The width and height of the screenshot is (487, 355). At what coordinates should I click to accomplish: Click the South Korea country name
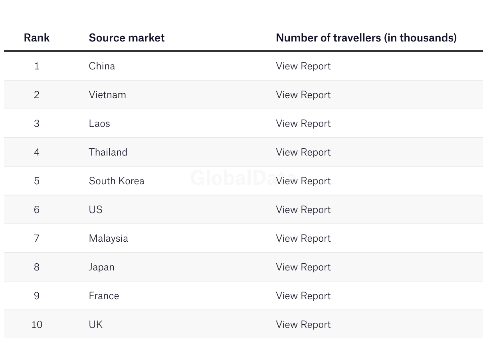(x=116, y=181)
